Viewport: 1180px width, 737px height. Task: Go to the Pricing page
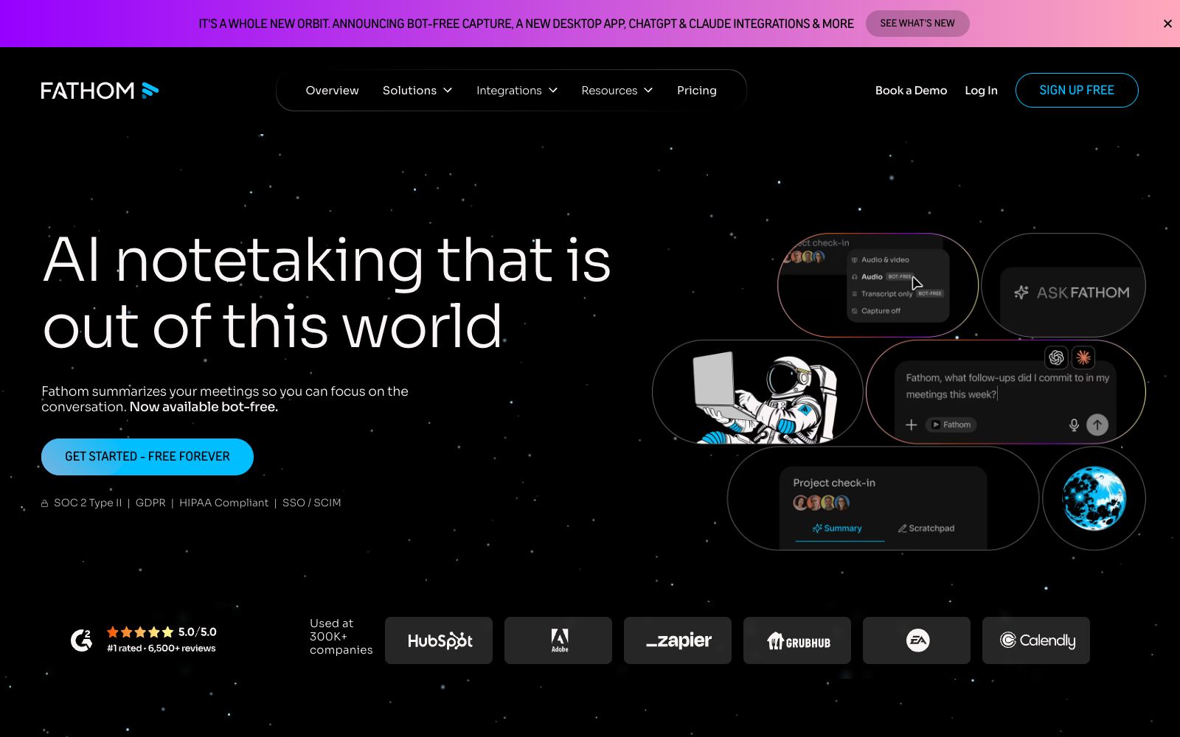click(x=697, y=91)
